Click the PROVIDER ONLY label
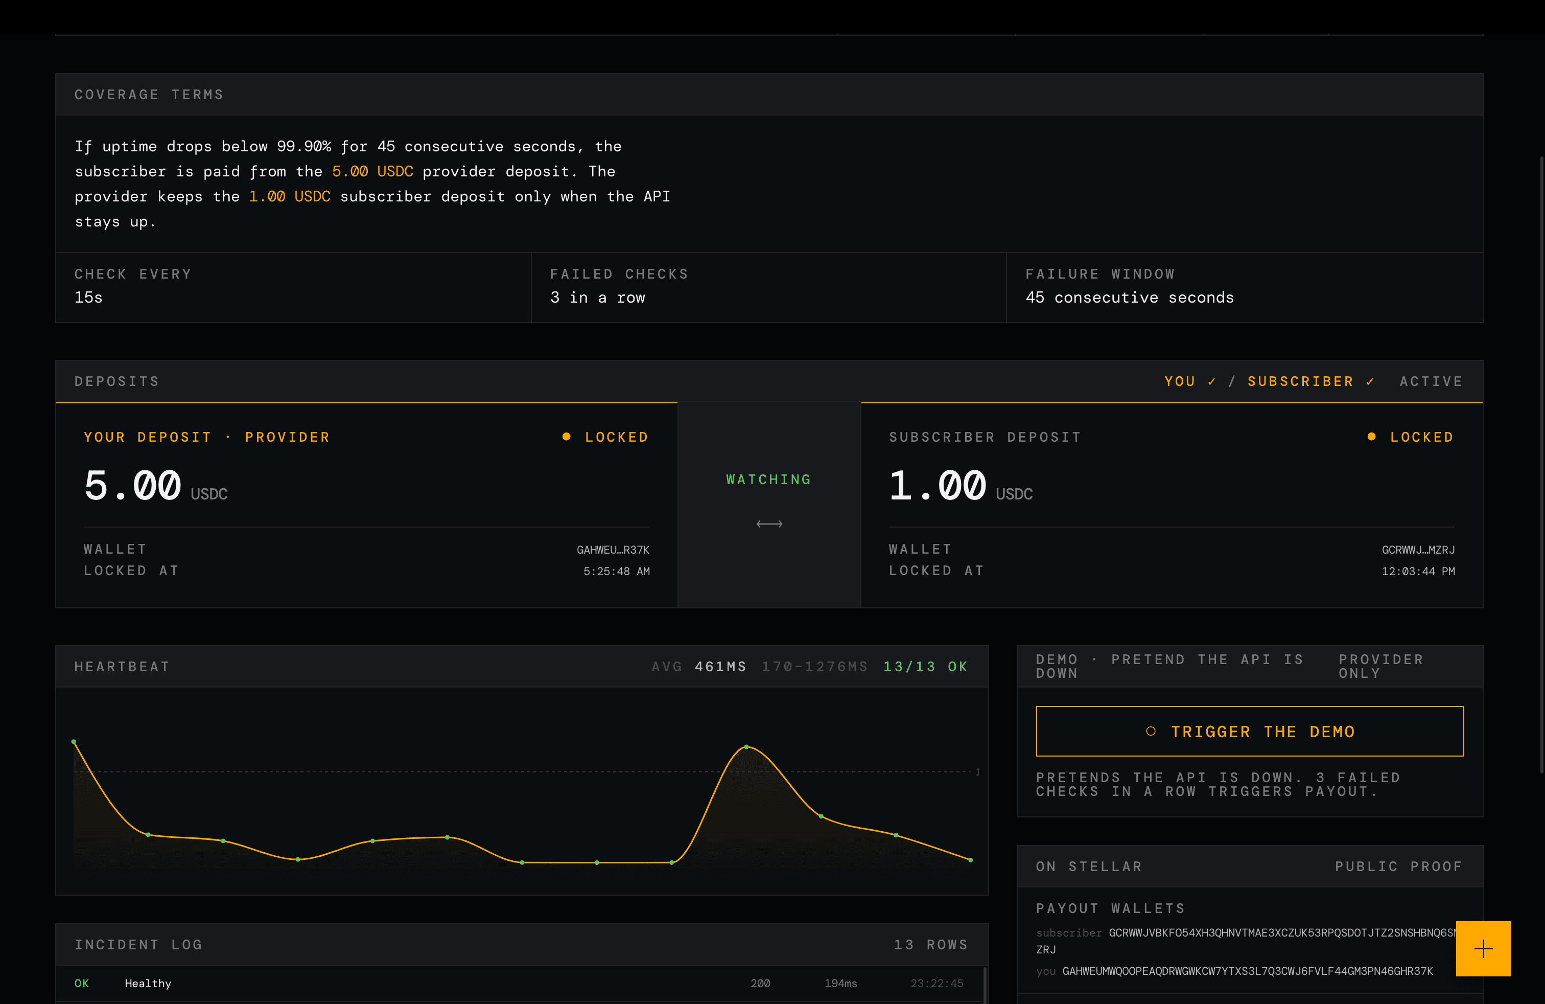The height and width of the screenshot is (1004, 1545). click(x=1382, y=667)
